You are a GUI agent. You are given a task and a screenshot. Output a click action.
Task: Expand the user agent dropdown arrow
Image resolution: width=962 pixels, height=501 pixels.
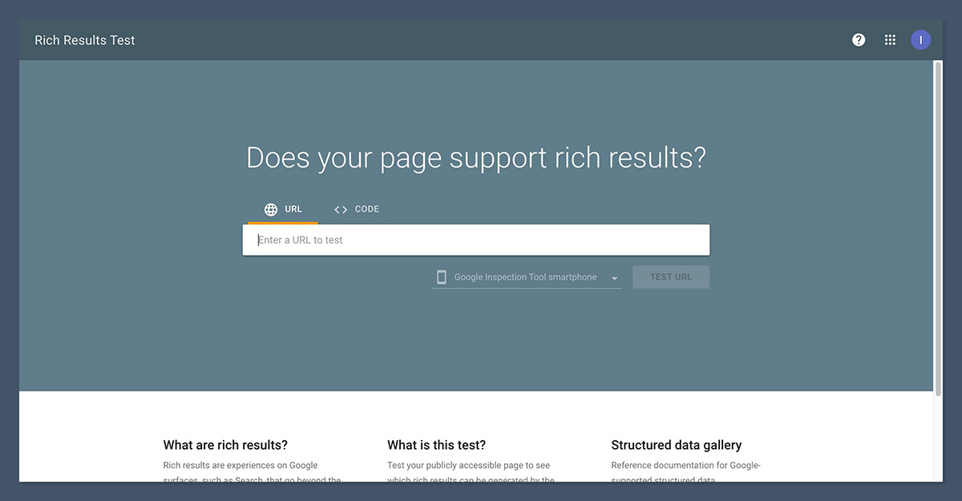pyautogui.click(x=615, y=278)
